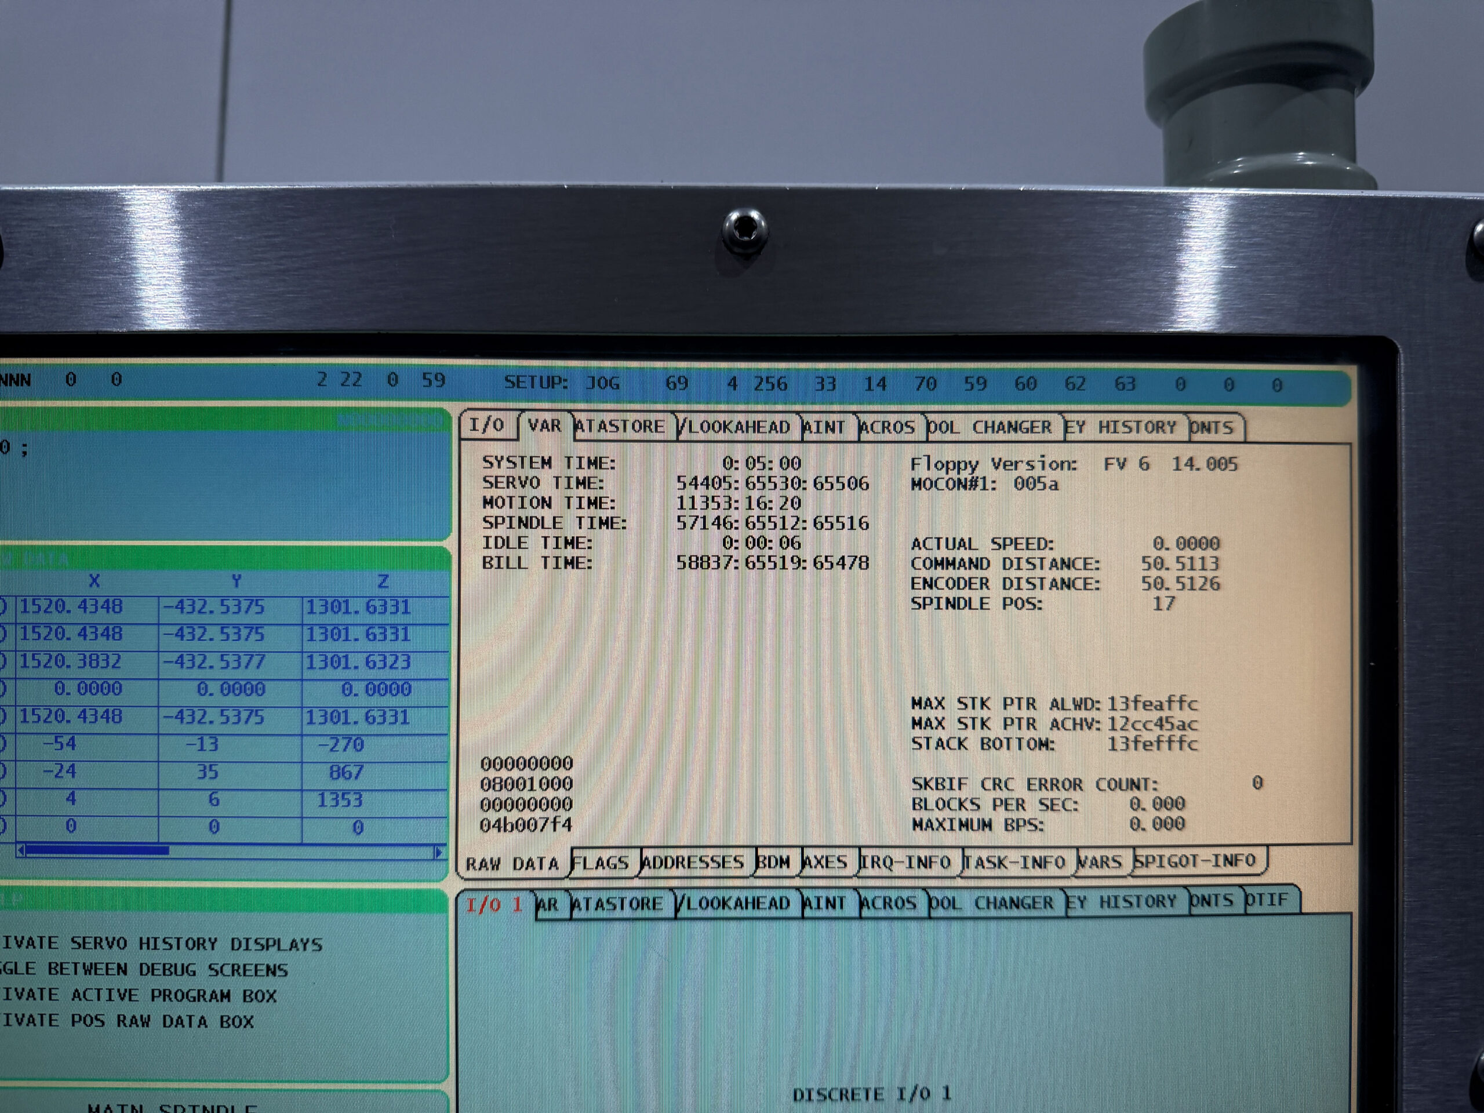
Task: Select the RAW DATA sub-tab
Action: point(512,863)
